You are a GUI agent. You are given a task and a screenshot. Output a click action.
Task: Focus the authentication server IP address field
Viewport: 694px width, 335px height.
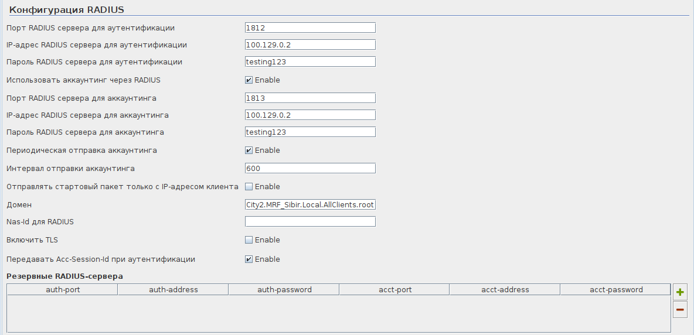pos(310,45)
